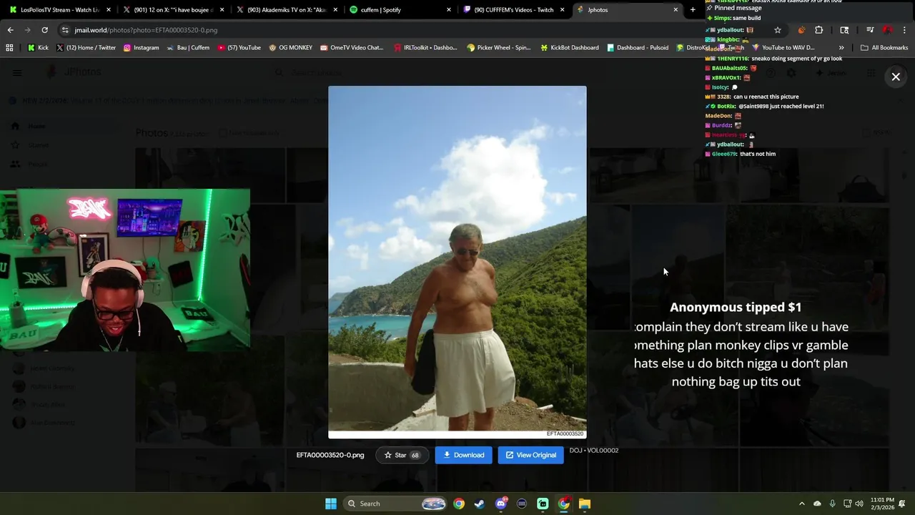This screenshot has width=915, height=515.
Task: Close the cuffem | Spotify tab
Action: pyautogui.click(x=449, y=10)
